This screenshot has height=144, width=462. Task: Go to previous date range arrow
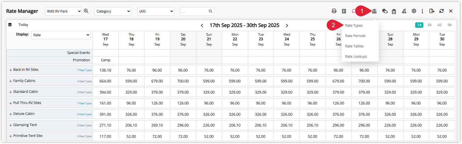point(202,26)
